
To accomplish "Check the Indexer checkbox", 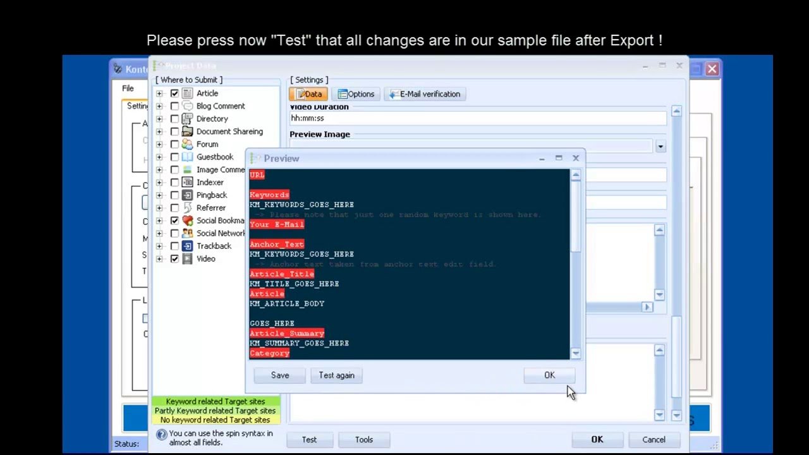I will point(174,183).
